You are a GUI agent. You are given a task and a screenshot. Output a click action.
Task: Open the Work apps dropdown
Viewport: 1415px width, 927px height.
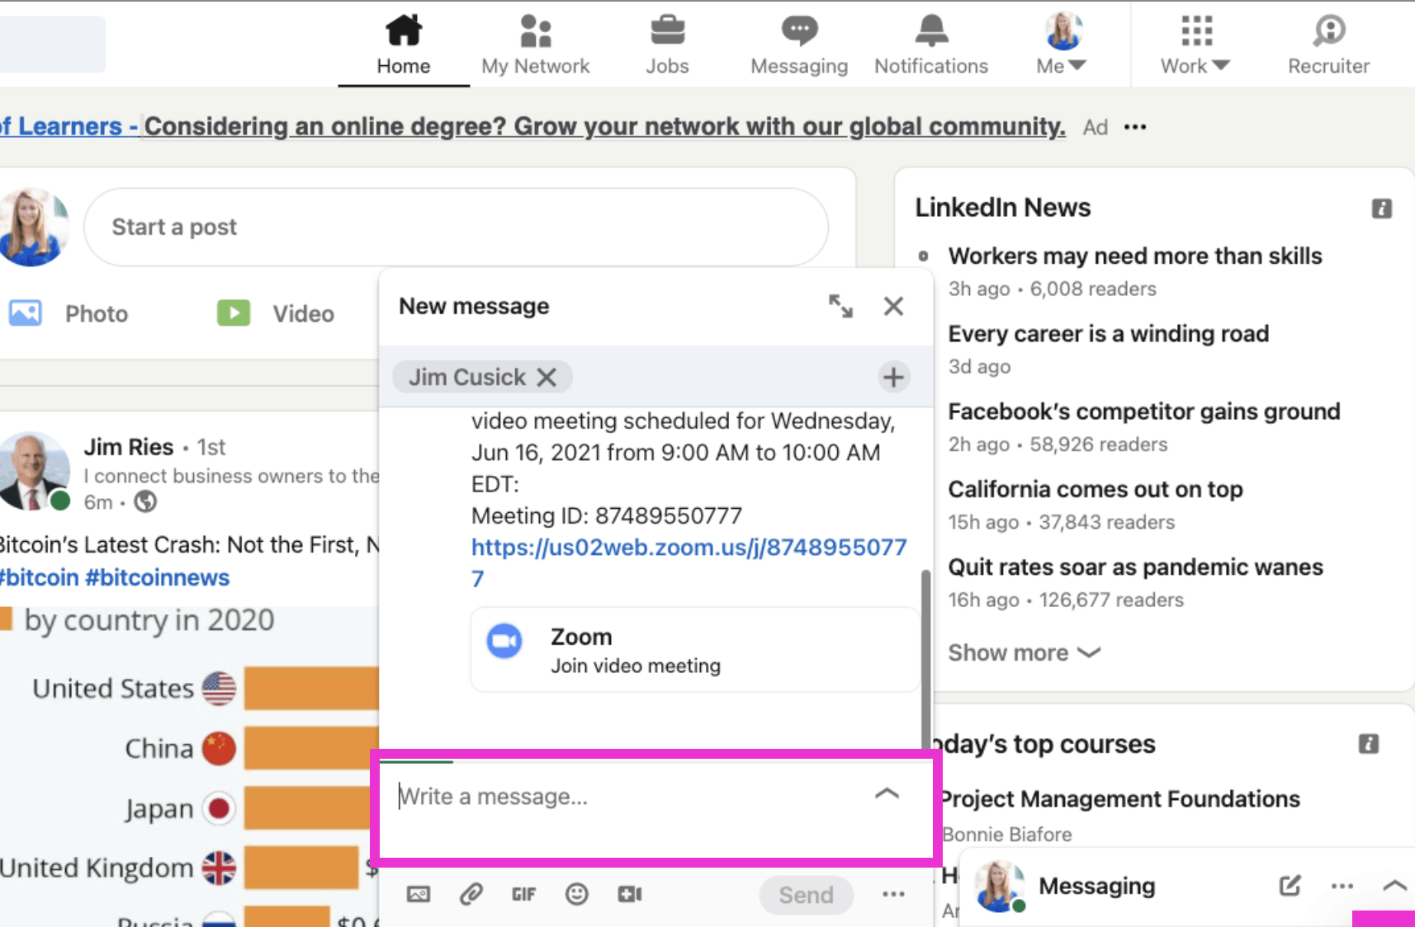(x=1195, y=45)
